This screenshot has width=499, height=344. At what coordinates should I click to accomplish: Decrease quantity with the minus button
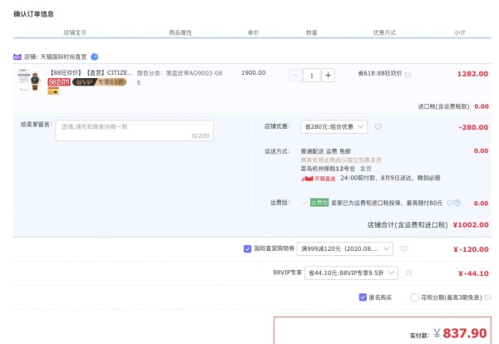click(x=295, y=76)
